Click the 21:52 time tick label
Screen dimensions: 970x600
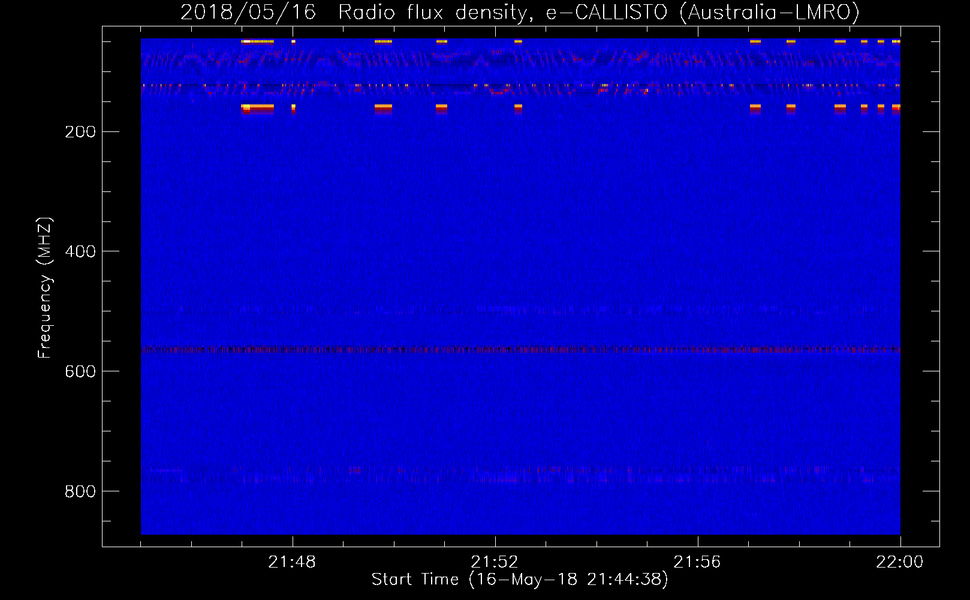pos(495,562)
